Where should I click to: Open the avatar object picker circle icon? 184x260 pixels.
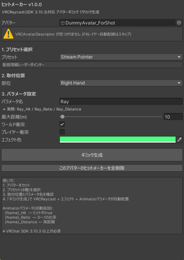point(179,23)
